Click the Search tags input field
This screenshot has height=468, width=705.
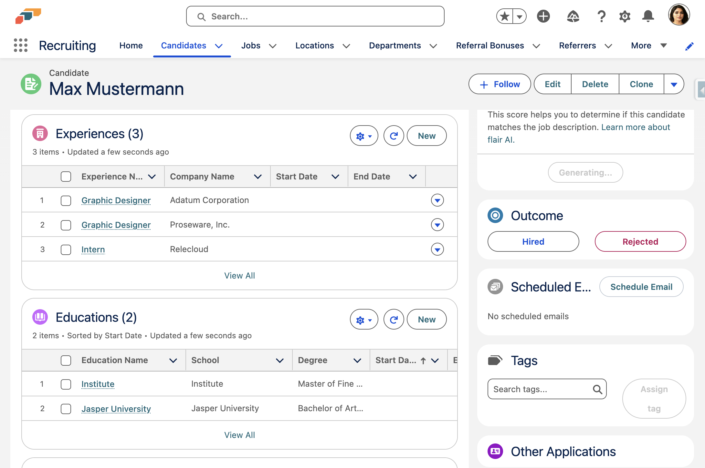coord(542,389)
